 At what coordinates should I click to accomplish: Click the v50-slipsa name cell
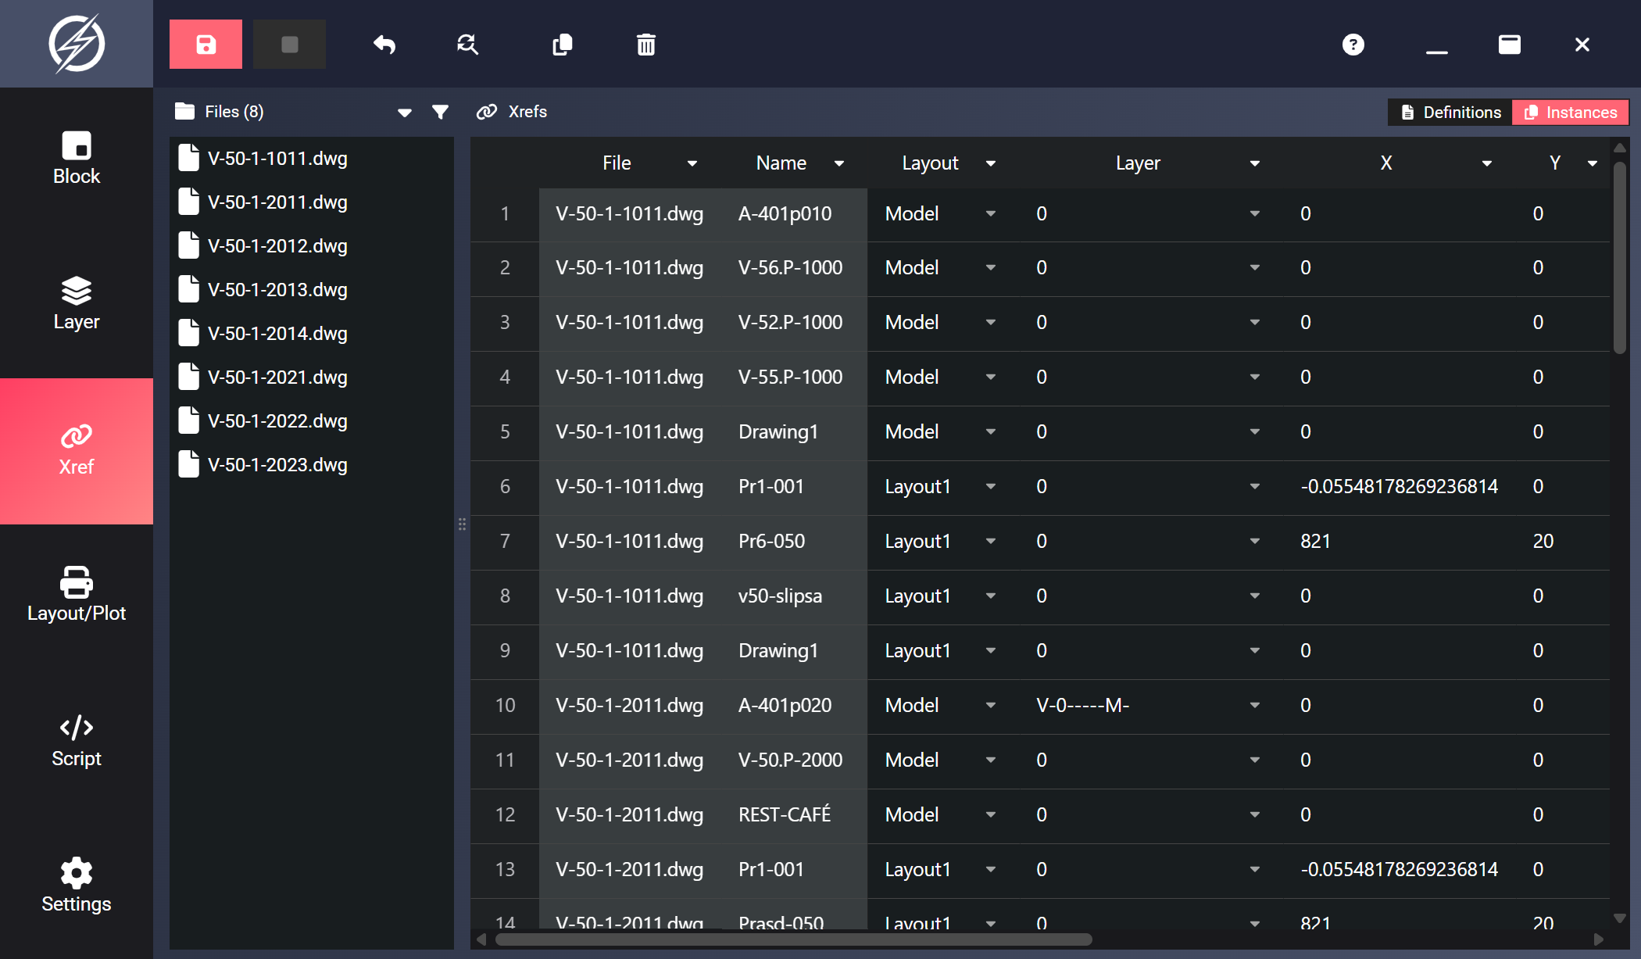pos(794,596)
